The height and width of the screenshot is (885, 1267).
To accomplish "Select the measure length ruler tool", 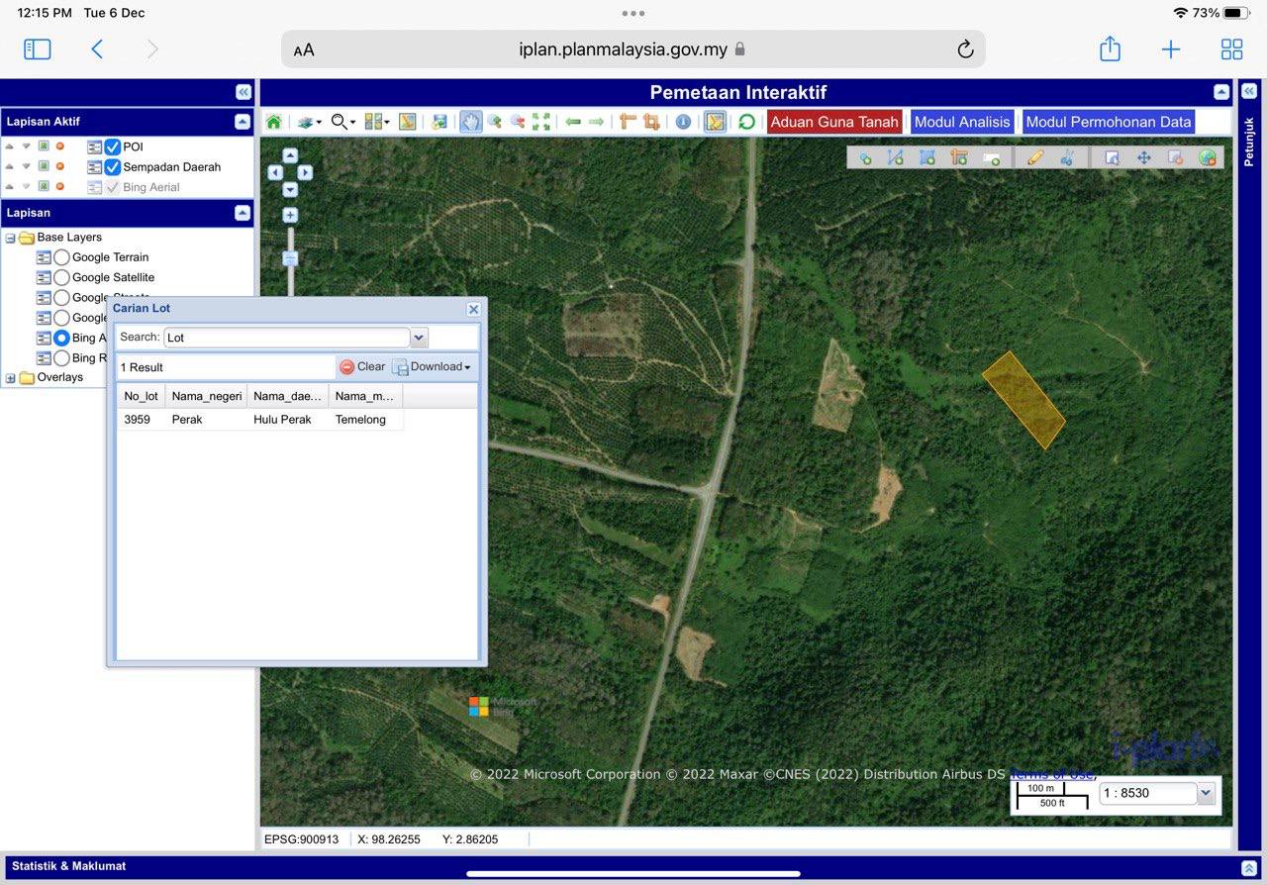I will coord(628,122).
